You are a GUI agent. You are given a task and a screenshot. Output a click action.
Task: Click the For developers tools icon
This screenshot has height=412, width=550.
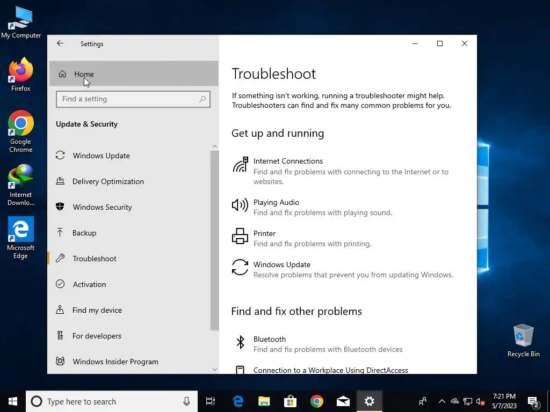click(x=60, y=336)
